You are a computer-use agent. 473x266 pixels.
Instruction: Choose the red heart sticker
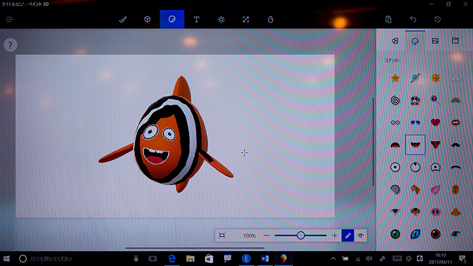435,122
